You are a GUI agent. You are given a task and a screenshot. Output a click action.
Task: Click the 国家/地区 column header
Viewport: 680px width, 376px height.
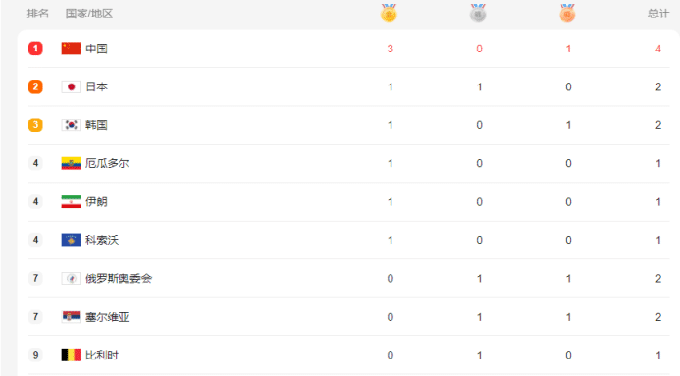pyautogui.click(x=89, y=14)
